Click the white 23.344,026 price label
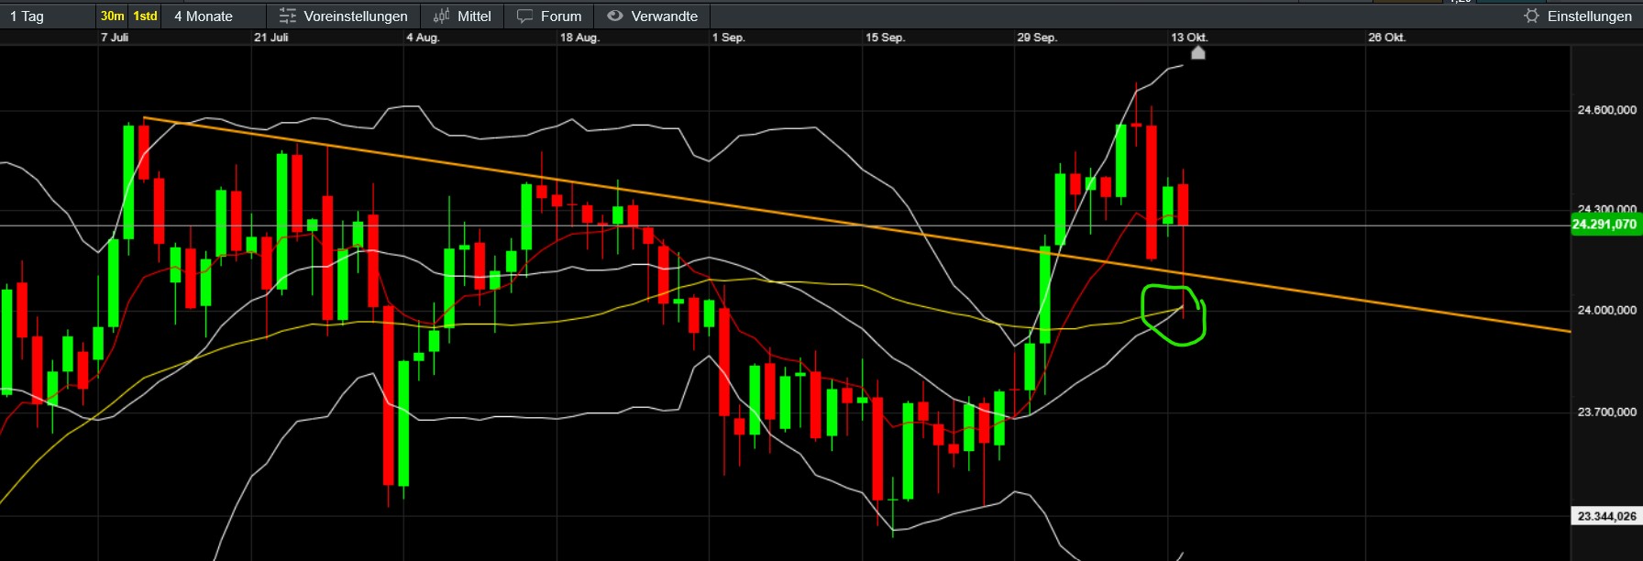The height and width of the screenshot is (561, 1643). (x=1606, y=517)
